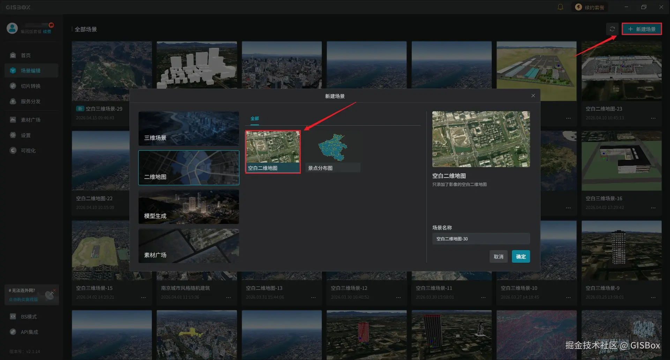Click the 空白二维地图-22 scene title
This screenshot has width=670, height=360.
tap(94, 198)
